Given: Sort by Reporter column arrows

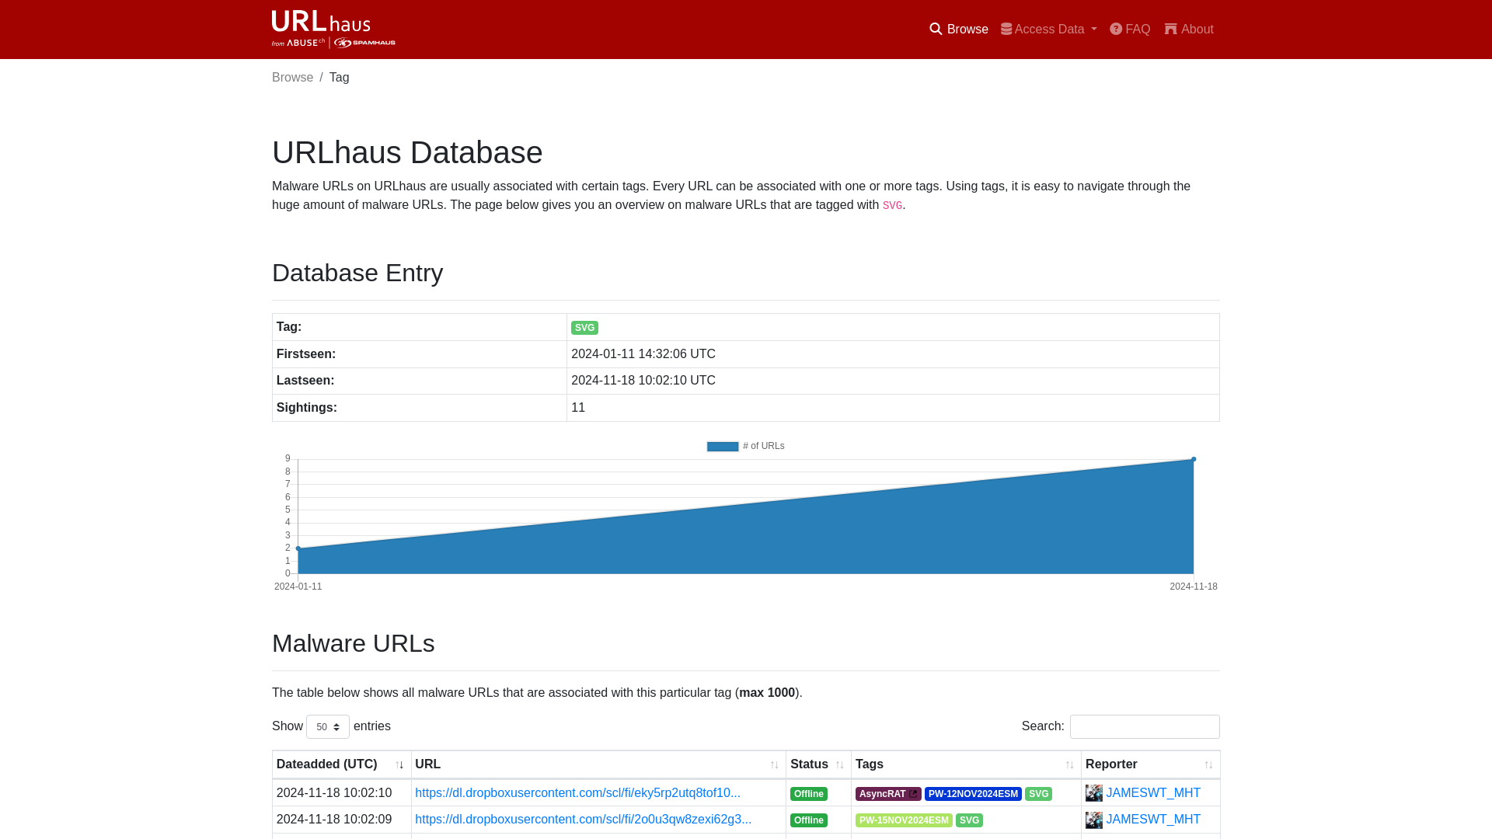Looking at the screenshot, I should click(x=1208, y=765).
